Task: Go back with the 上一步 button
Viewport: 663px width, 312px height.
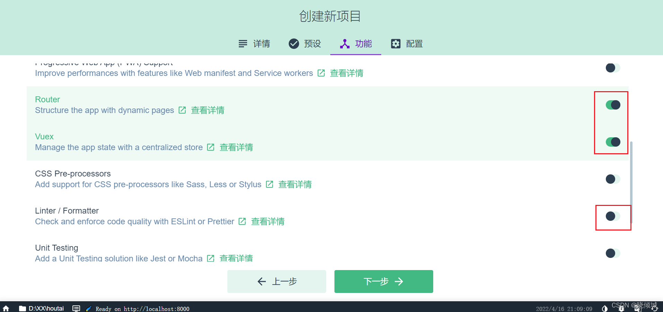Action: pos(277,281)
